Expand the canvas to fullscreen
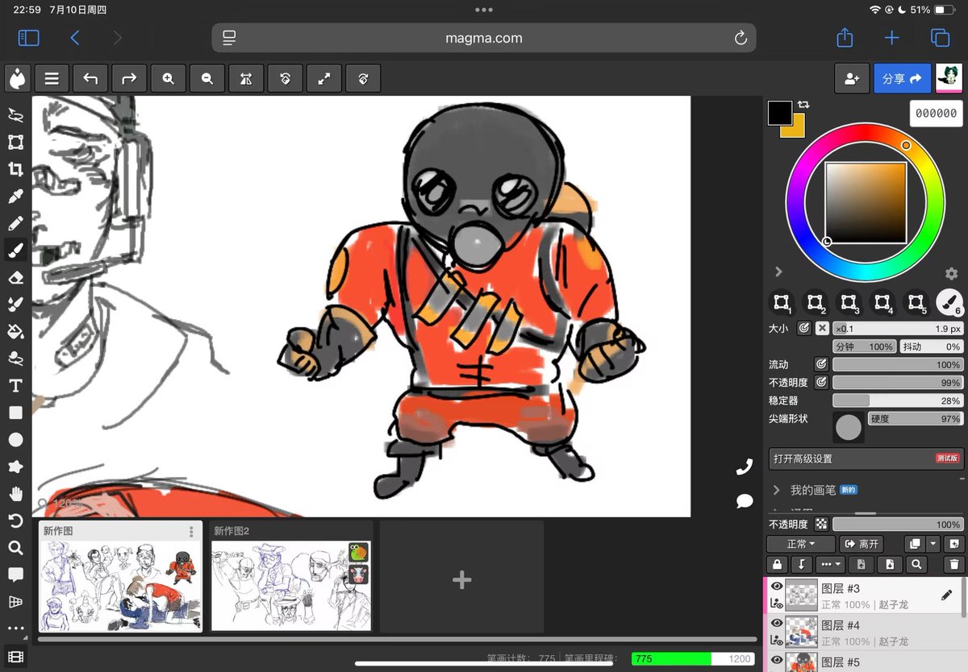Screen dimensions: 968x672 click(323, 78)
